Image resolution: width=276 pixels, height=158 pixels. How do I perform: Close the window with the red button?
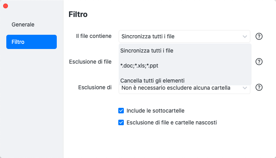click(6, 6)
